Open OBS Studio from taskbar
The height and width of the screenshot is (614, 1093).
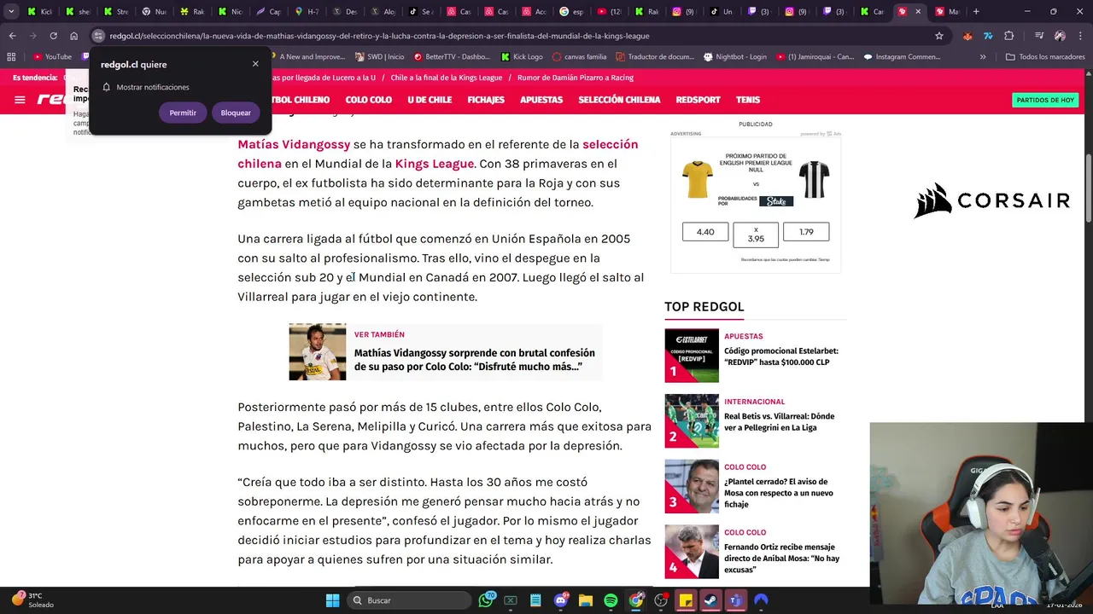click(x=661, y=600)
